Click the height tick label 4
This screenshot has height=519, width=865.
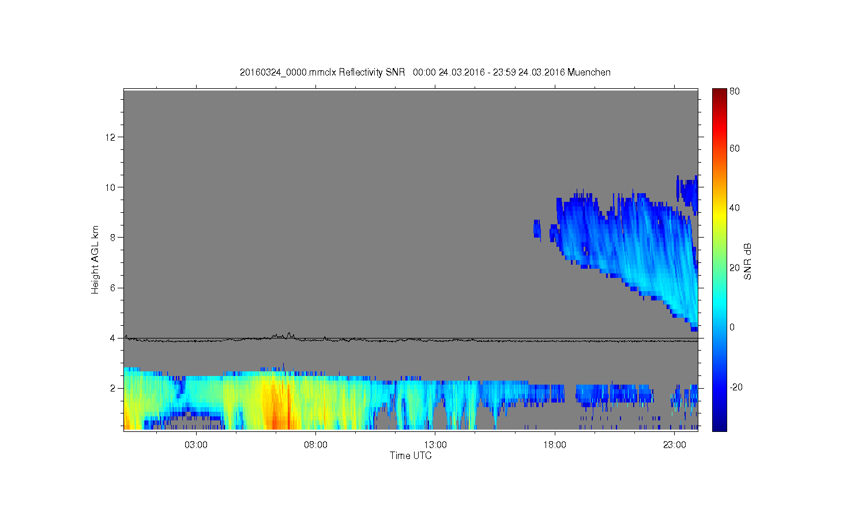(114, 338)
